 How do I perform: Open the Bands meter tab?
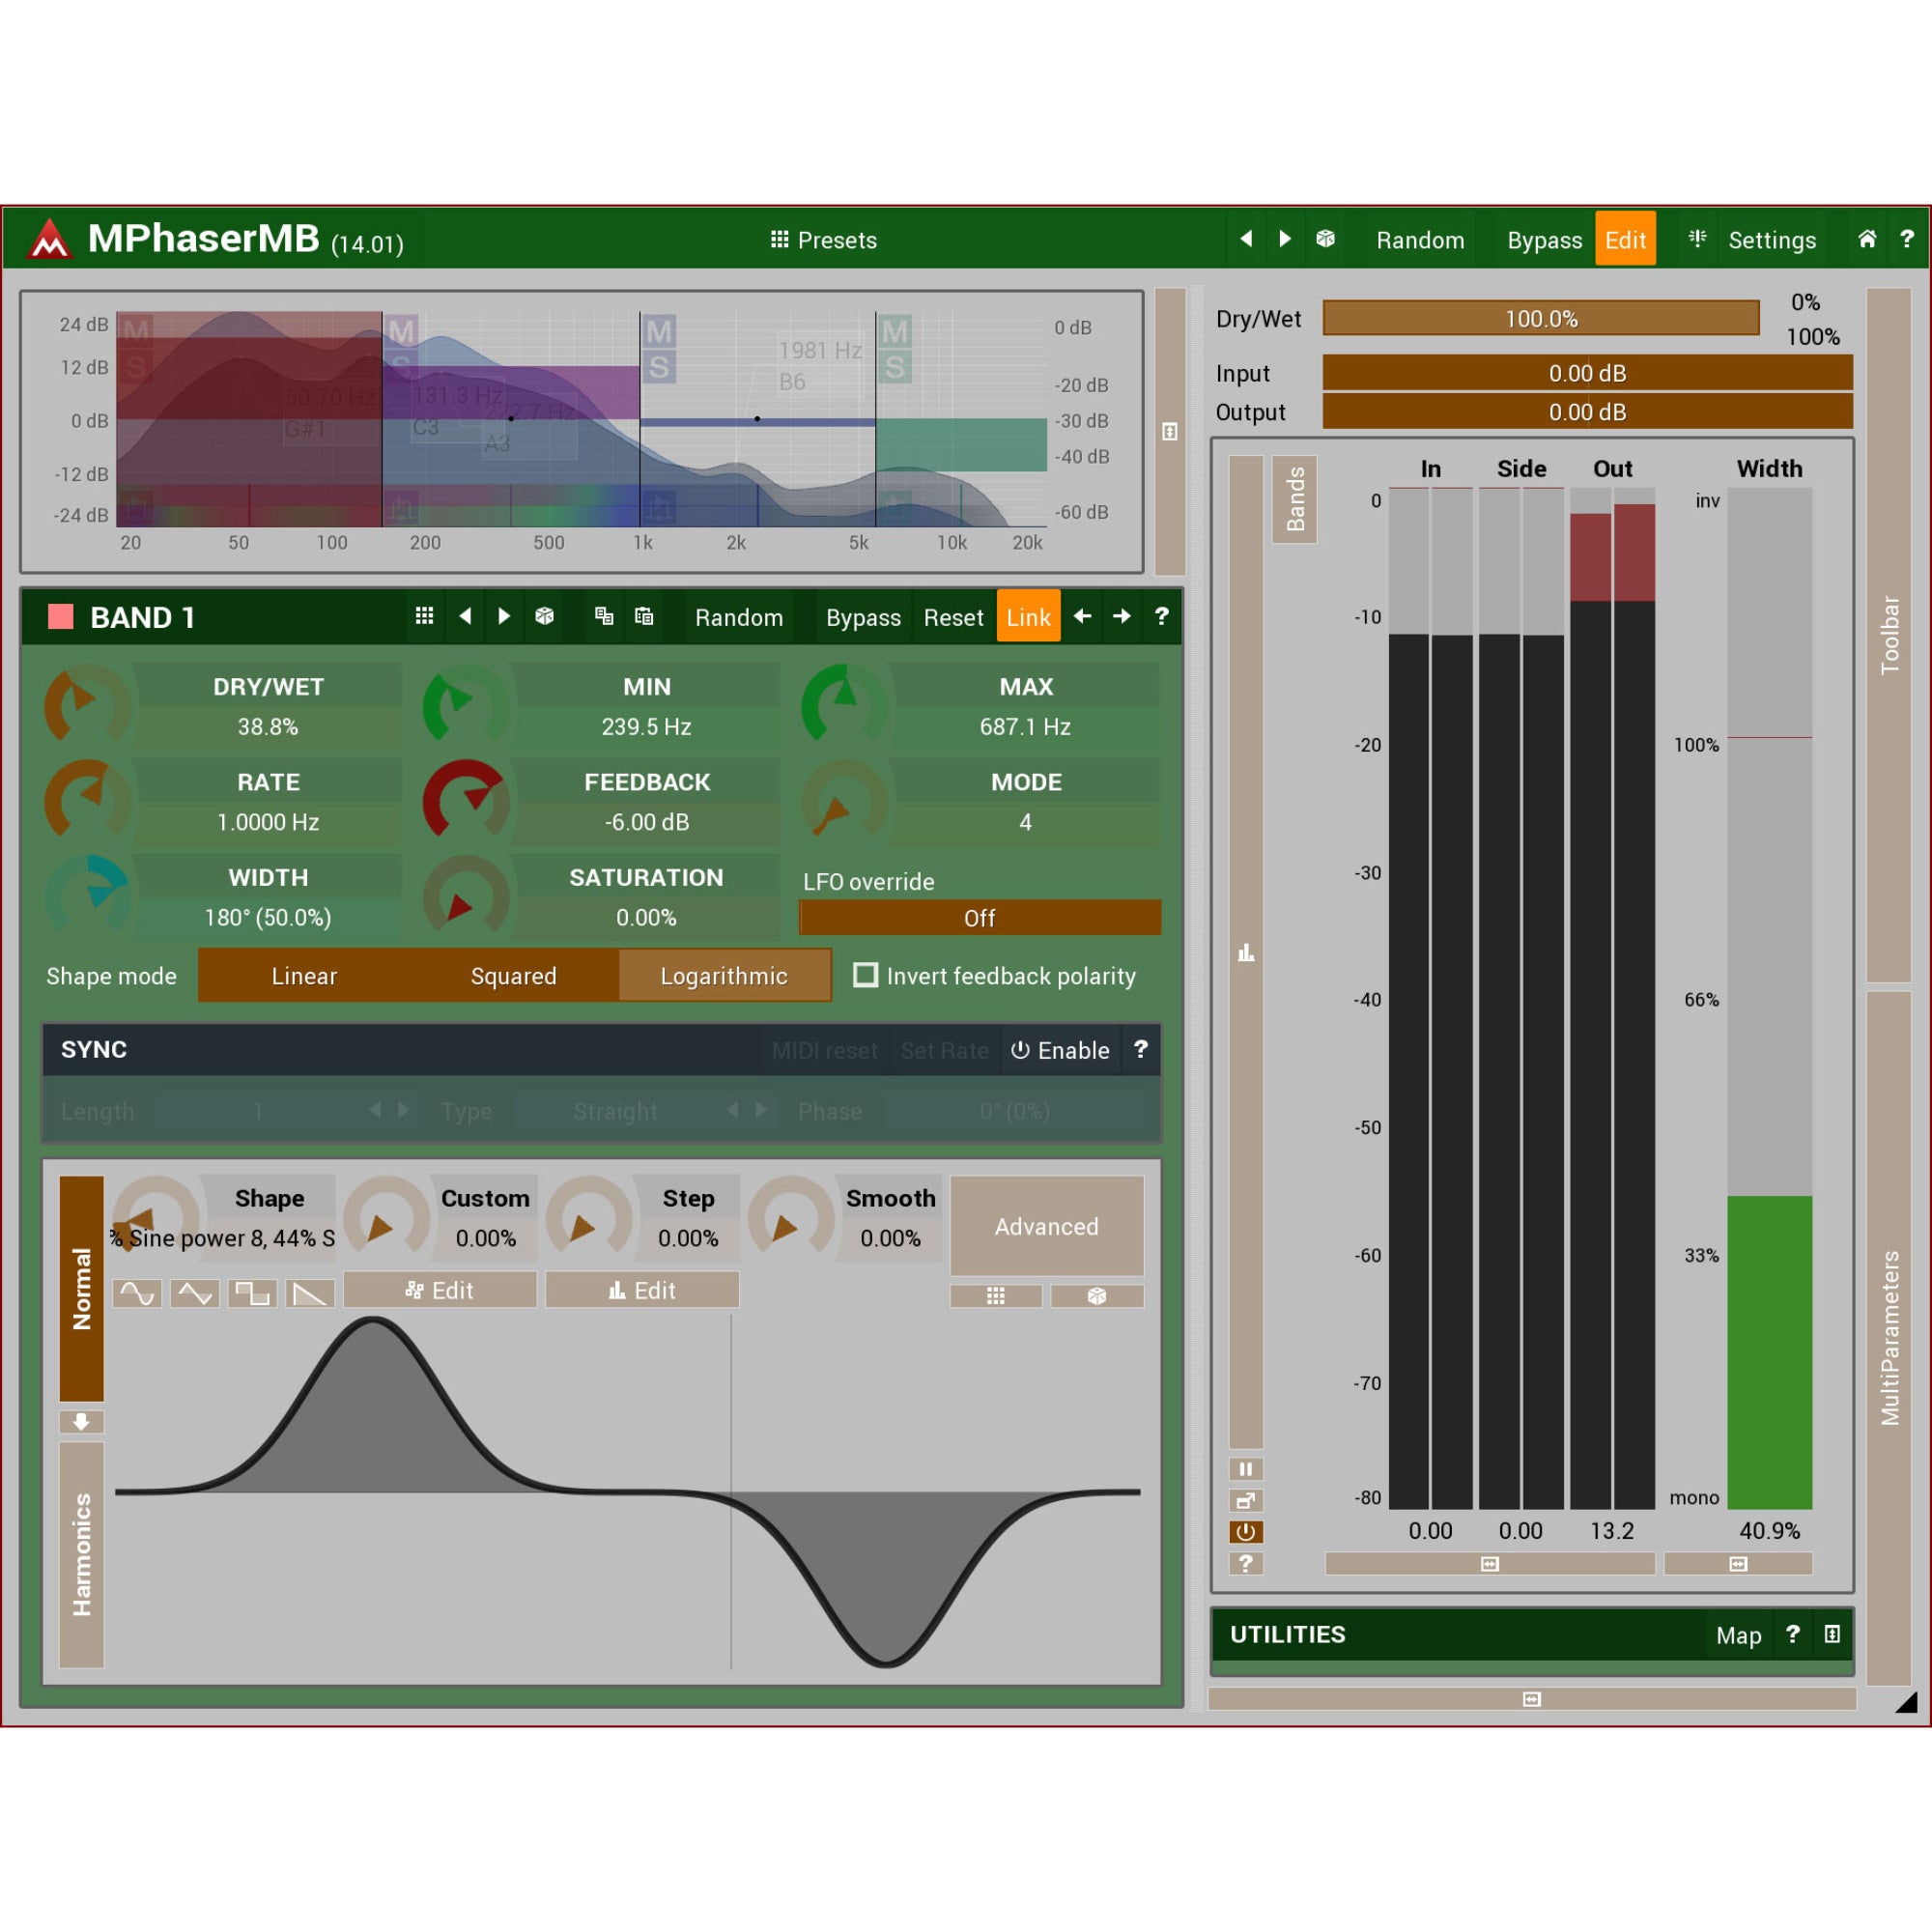coord(1295,499)
